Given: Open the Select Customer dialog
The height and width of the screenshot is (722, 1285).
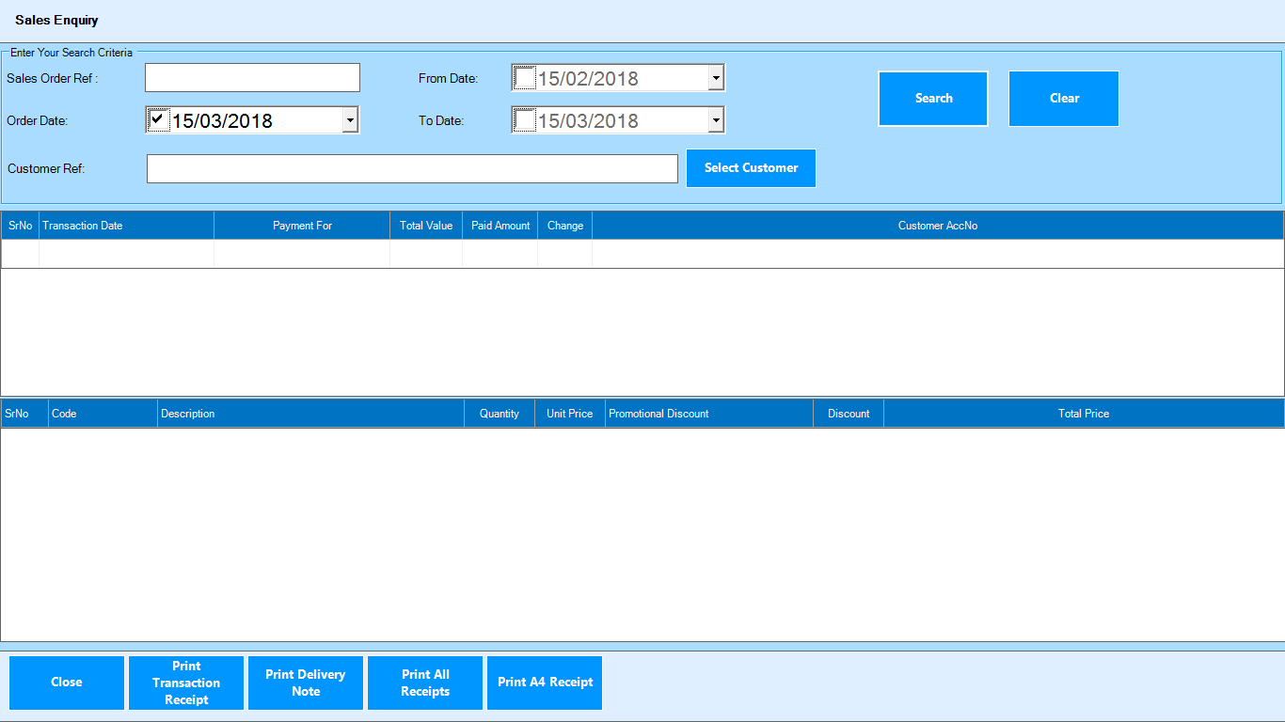Looking at the screenshot, I should click(751, 168).
